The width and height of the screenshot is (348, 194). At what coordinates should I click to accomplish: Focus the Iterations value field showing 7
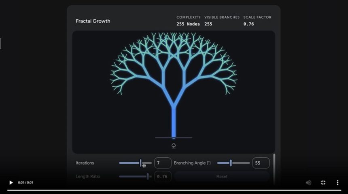point(163,163)
